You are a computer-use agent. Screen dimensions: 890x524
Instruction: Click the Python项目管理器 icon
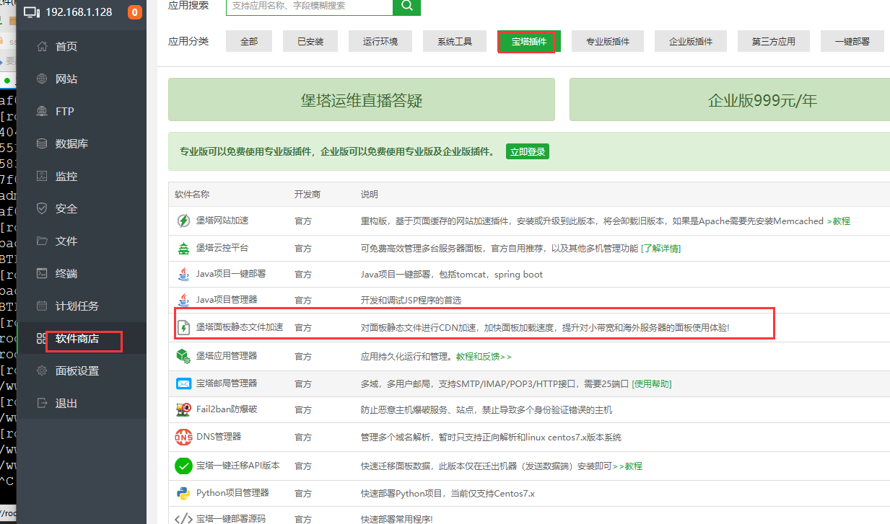(x=183, y=493)
